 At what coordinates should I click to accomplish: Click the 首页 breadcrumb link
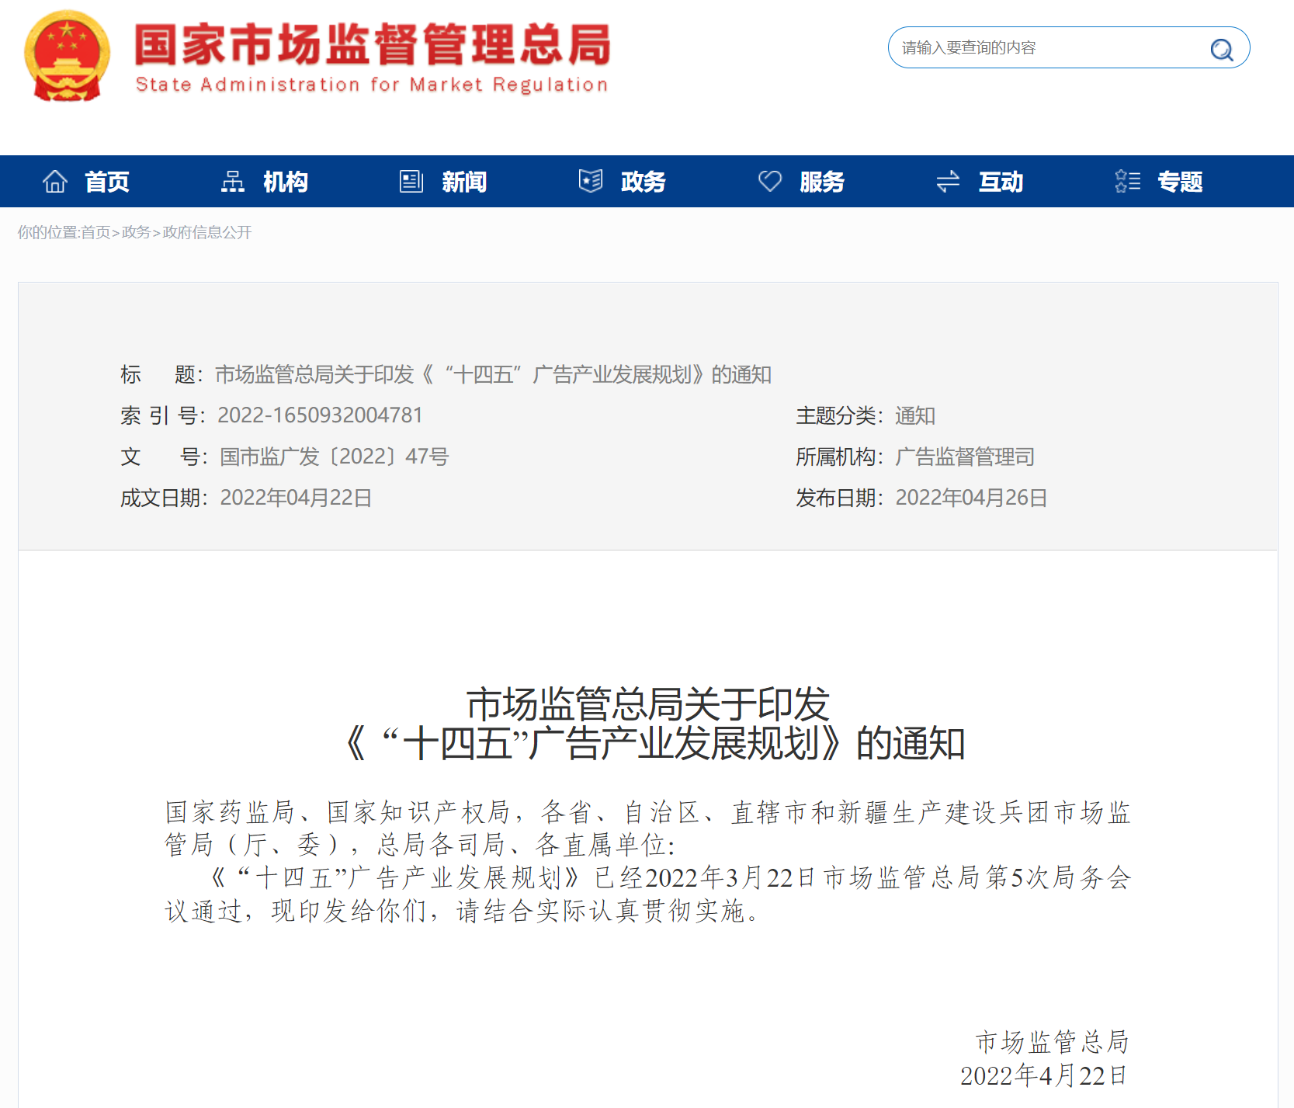[95, 232]
